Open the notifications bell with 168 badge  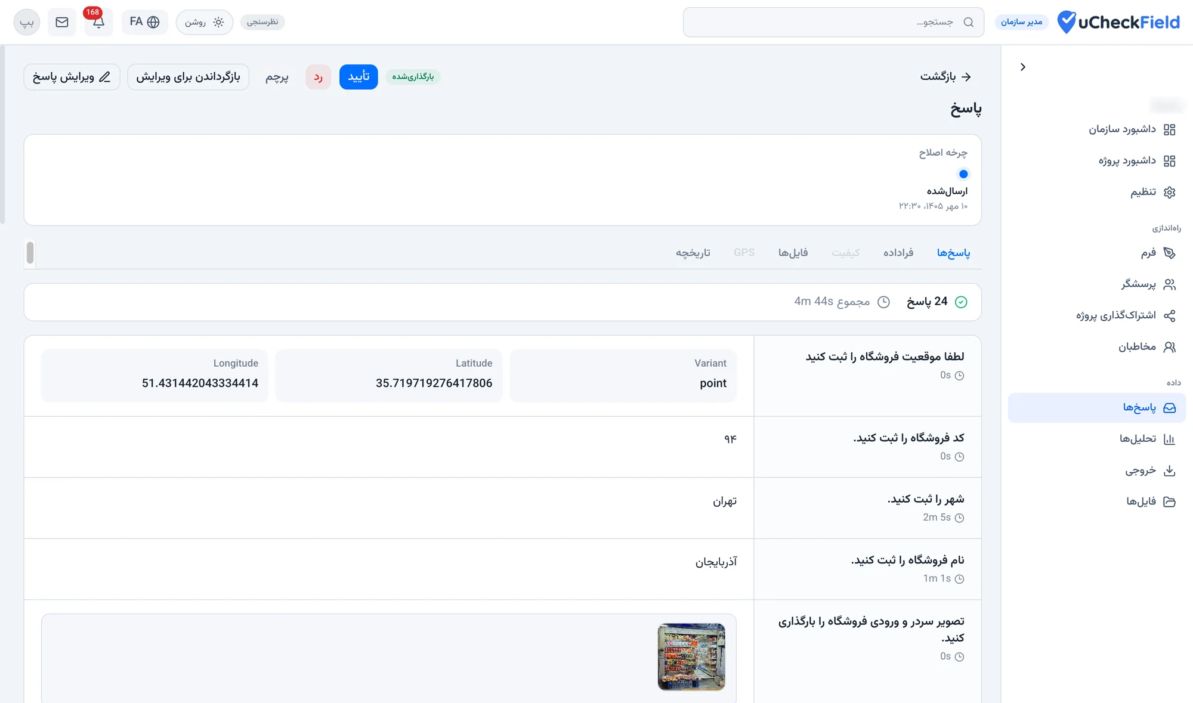point(98,22)
